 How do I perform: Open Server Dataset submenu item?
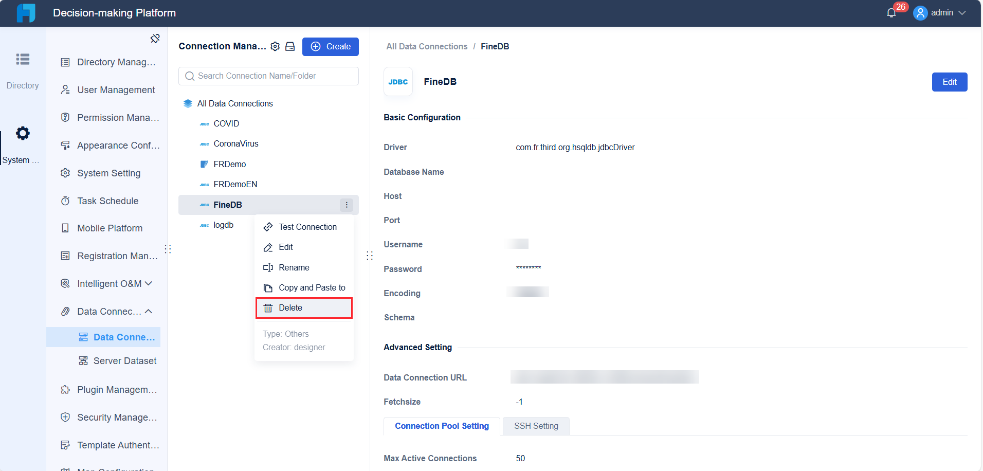117,361
